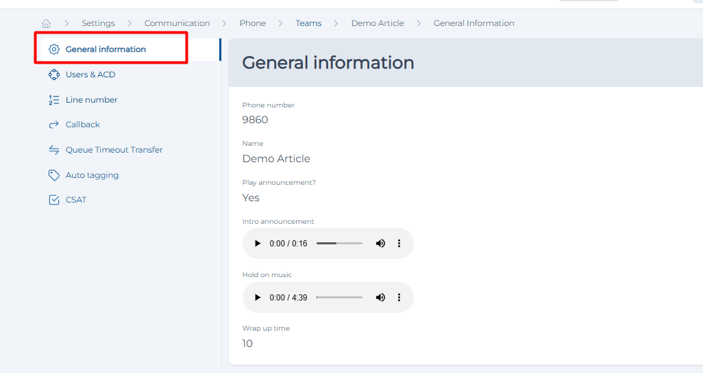Open Intro announcement audio options menu
Image resolution: width=703 pixels, height=373 pixels.
coord(399,244)
